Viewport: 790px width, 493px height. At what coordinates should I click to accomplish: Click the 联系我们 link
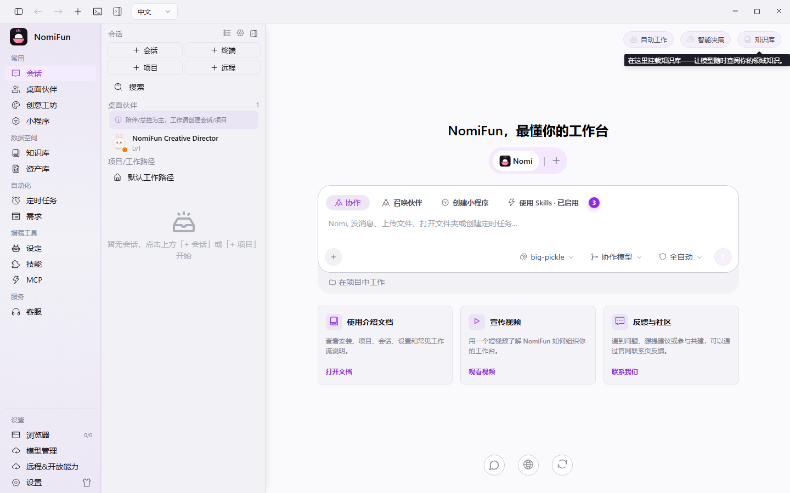[x=625, y=371]
